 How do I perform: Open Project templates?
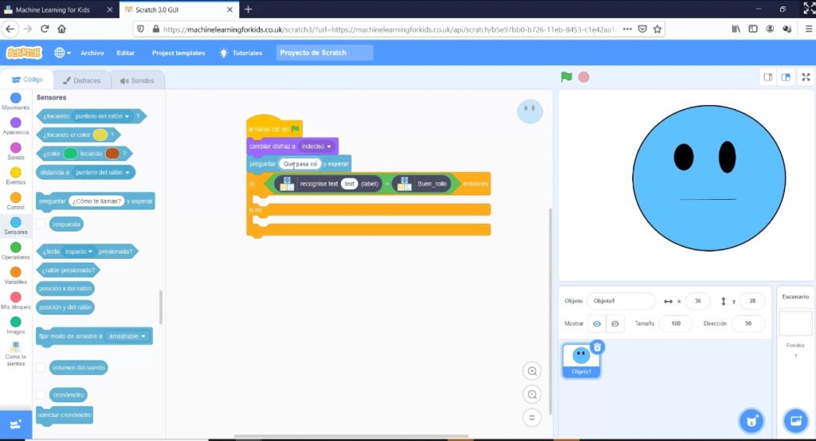tap(178, 53)
